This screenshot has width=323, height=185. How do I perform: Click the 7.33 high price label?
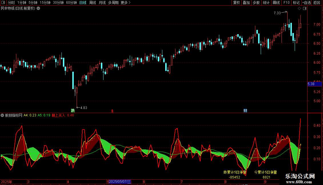point(277,13)
